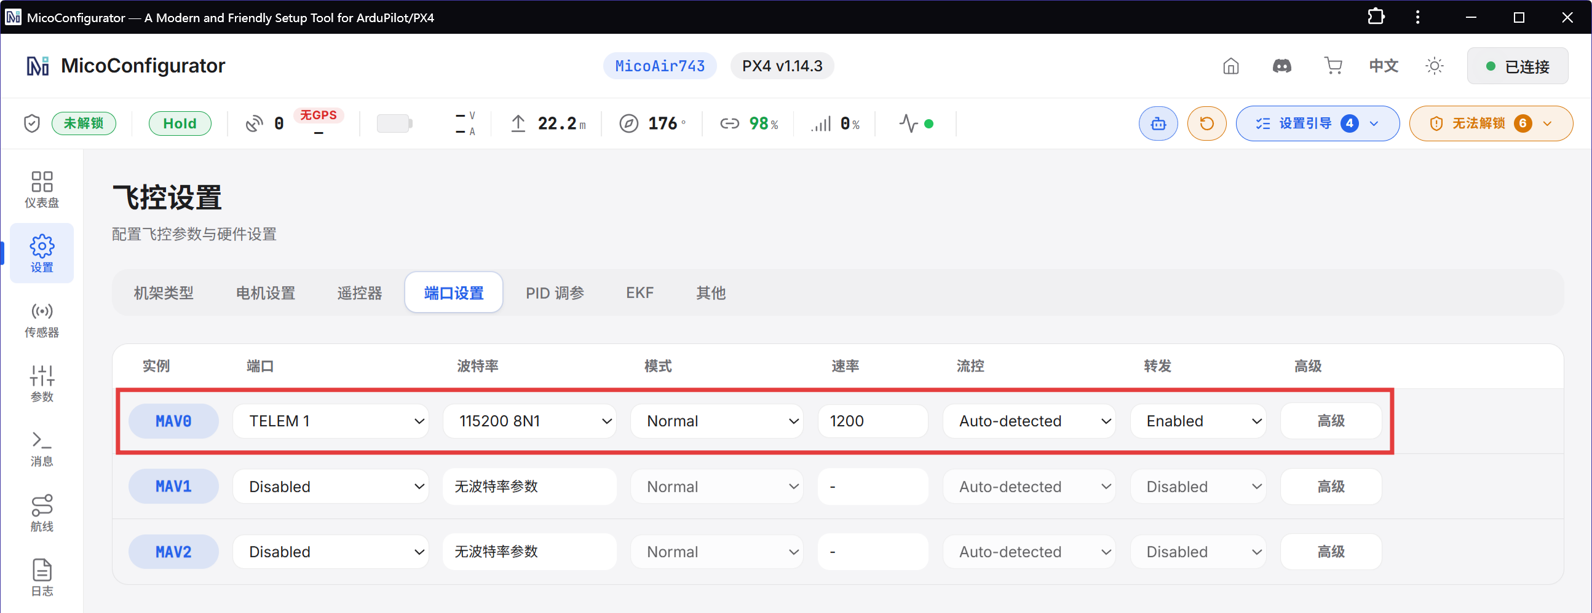Switch to 机架类型 tab

coord(164,292)
